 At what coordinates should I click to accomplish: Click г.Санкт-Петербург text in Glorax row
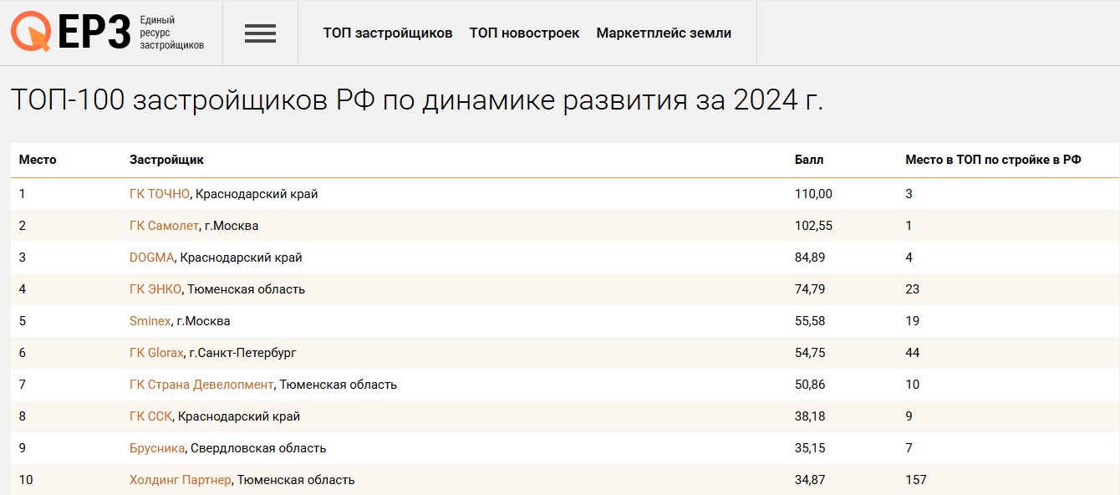click(242, 353)
